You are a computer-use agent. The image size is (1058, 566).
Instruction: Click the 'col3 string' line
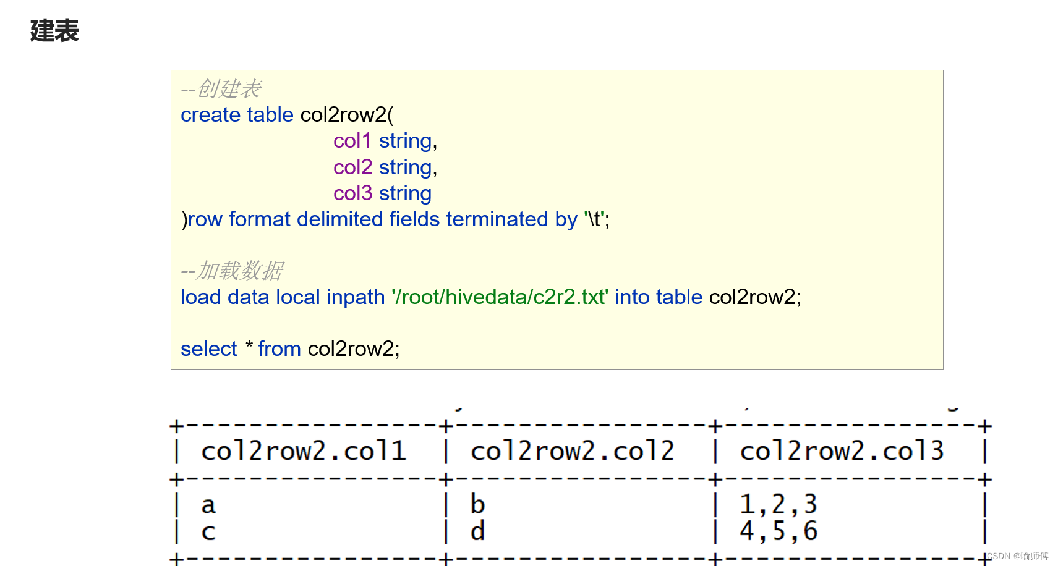click(x=382, y=193)
